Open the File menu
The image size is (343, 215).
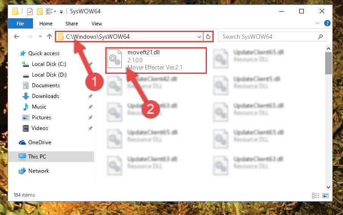(x=21, y=24)
